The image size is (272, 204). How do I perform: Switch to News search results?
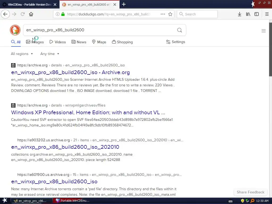tap(79, 42)
